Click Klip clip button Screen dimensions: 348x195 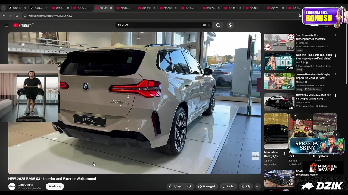246,186
